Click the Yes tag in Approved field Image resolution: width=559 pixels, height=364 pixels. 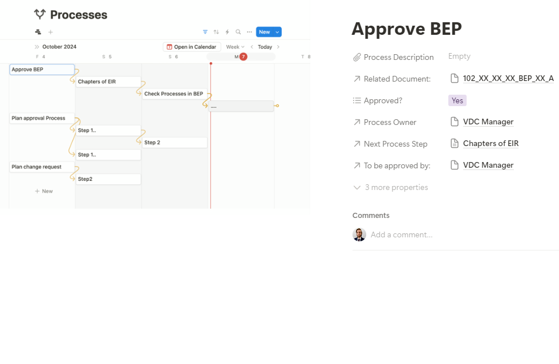(457, 100)
